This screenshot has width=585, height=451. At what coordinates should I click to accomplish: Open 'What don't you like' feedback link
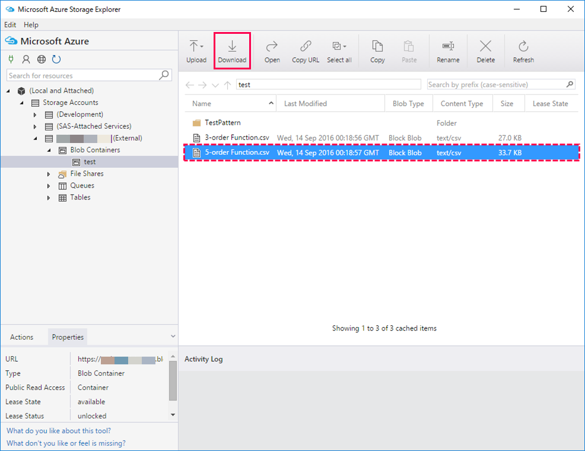point(66,443)
